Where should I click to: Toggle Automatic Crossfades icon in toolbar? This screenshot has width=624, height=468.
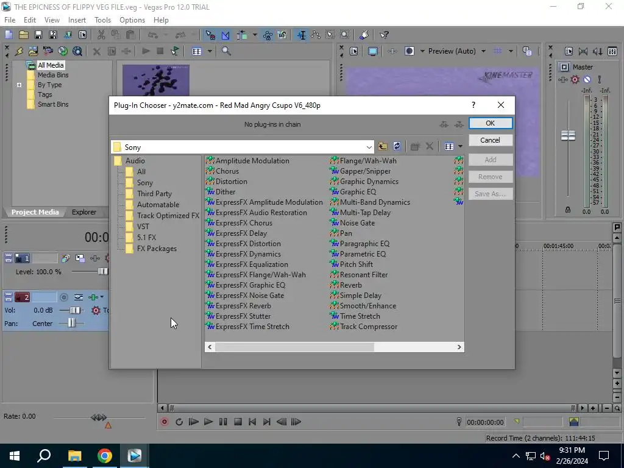[225, 35]
